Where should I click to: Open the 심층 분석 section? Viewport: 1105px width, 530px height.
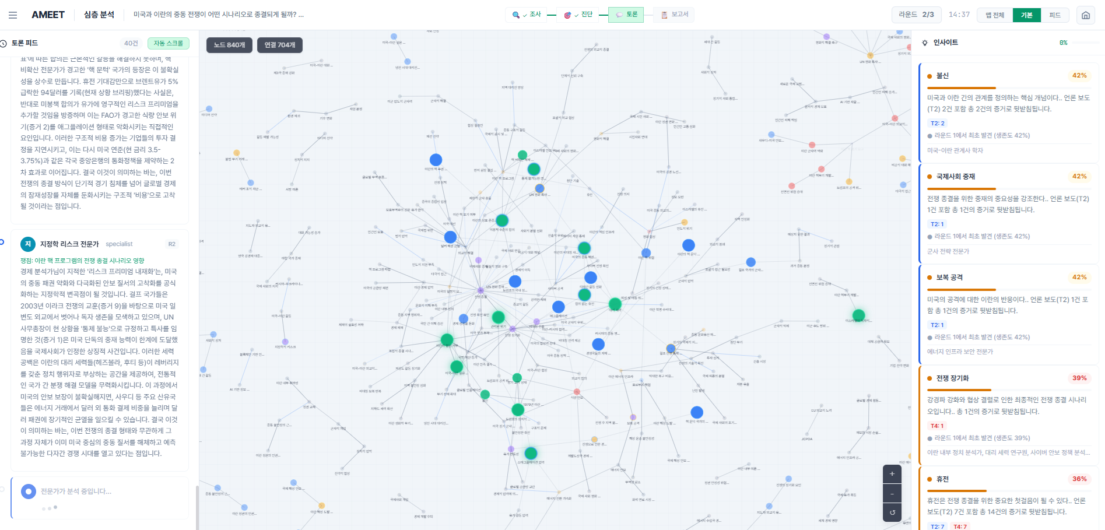point(99,15)
